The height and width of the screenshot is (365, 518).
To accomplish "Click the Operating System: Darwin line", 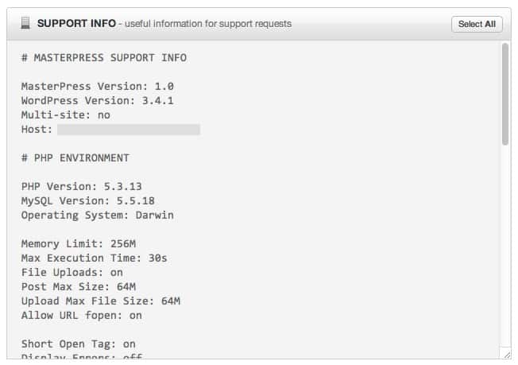I will [x=98, y=216].
